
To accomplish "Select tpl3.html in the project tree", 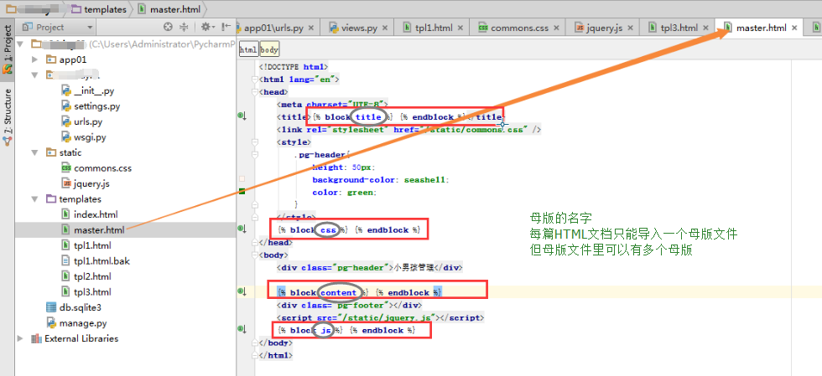I will coord(93,291).
